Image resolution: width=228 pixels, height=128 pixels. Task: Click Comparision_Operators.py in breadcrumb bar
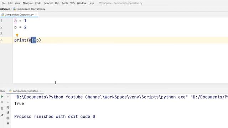[x=29, y=9]
